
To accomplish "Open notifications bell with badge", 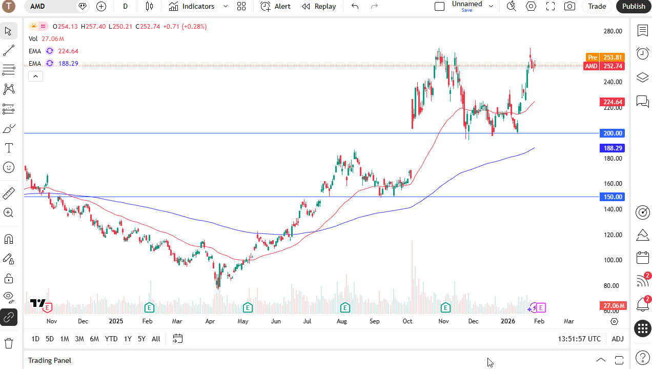I will pos(643,304).
